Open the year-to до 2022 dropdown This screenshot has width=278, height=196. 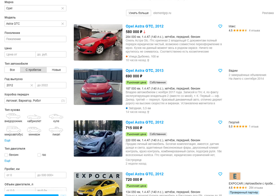[x=51, y=85]
